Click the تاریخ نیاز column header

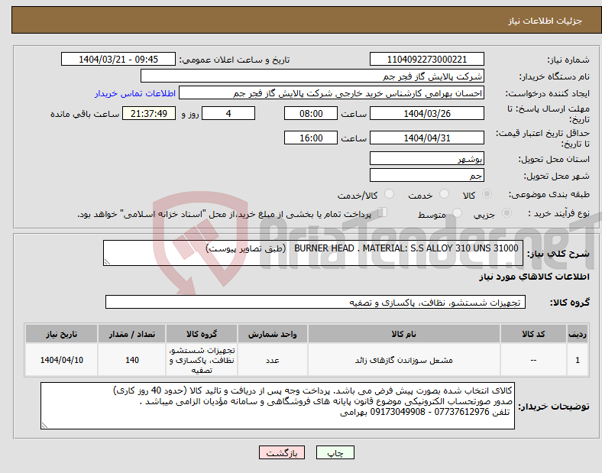(61, 334)
